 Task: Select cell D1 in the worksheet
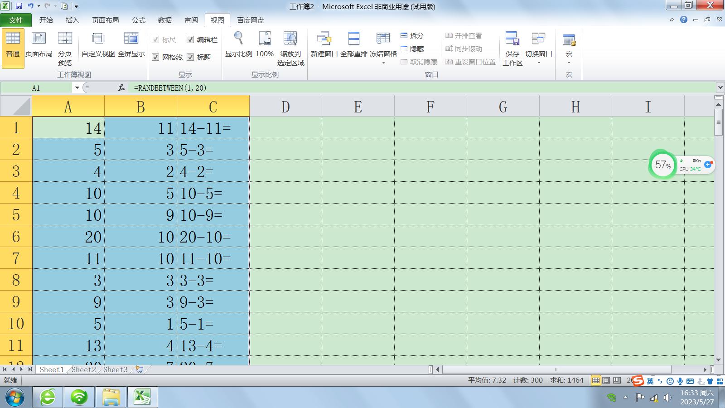(285, 128)
